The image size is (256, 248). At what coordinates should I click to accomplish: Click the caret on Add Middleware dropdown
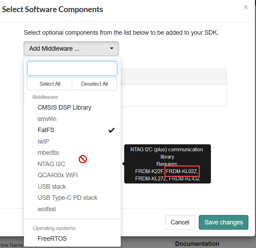tap(112, 49)
